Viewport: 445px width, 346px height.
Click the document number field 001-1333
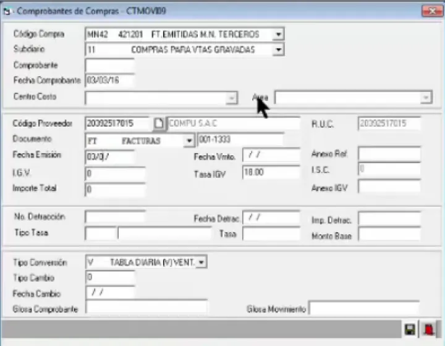pyautogui.click(x=240, y=140)
